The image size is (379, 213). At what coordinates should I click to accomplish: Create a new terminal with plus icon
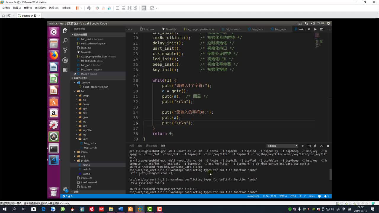tap(303, 146)
